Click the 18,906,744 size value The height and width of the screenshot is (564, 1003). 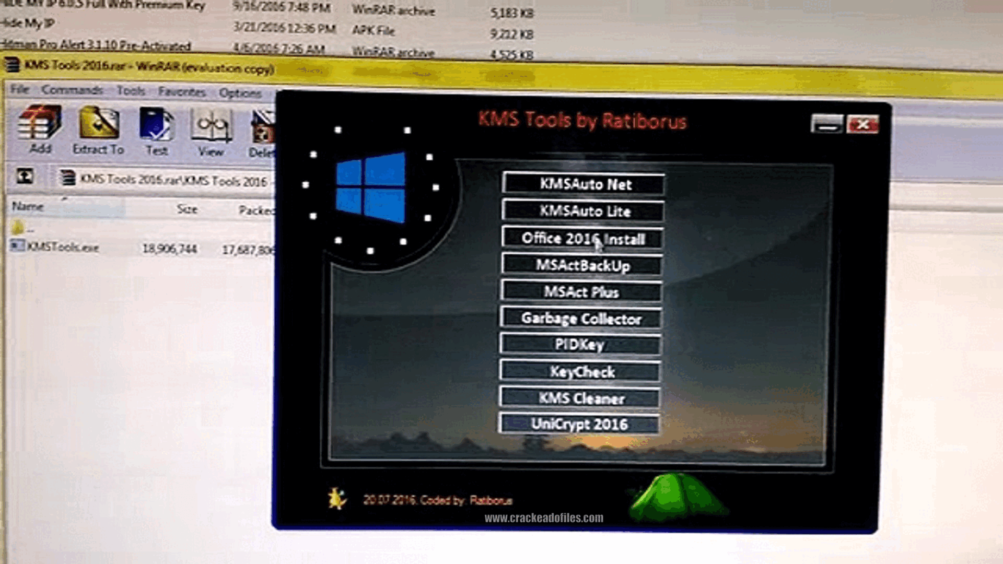tap(169, 249)
